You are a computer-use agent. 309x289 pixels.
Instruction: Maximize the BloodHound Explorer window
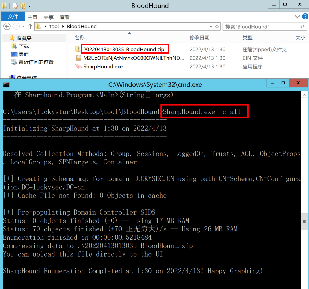[285, 5]
